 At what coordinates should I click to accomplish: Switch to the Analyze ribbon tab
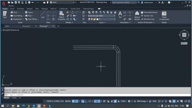(29, 9)
